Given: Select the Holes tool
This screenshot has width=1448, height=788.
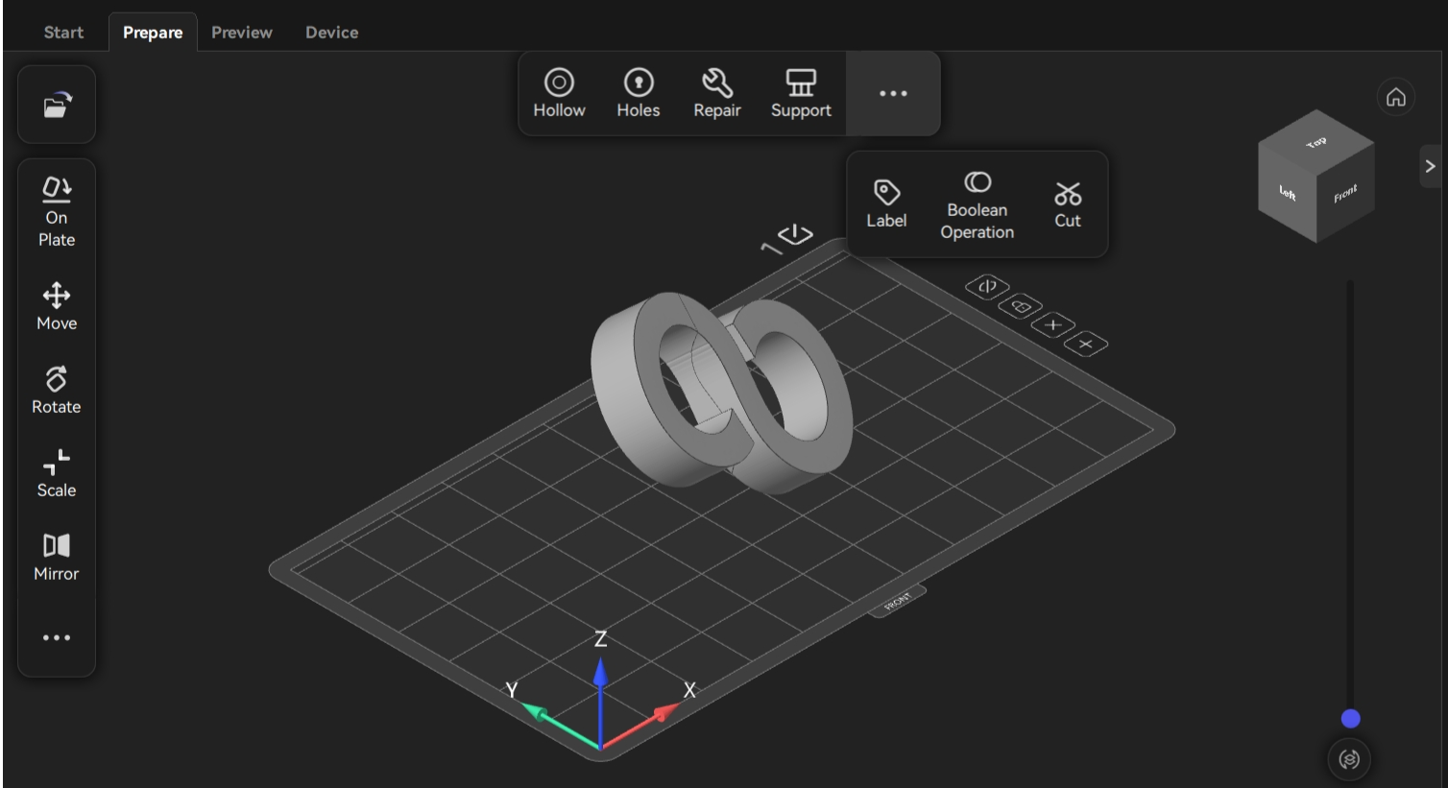Looking at the screenshot, I should tap(638, 93).
